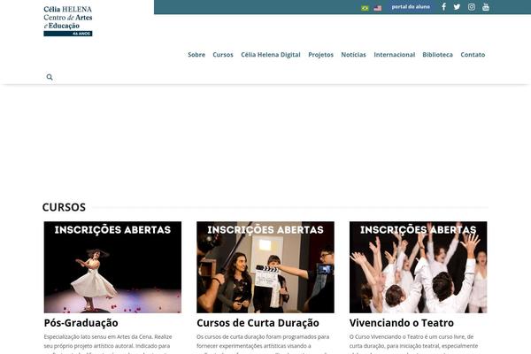Click the Cursos de Curta Duração heading
This screenshot has height=354, width=531.
tap(258, 323)
